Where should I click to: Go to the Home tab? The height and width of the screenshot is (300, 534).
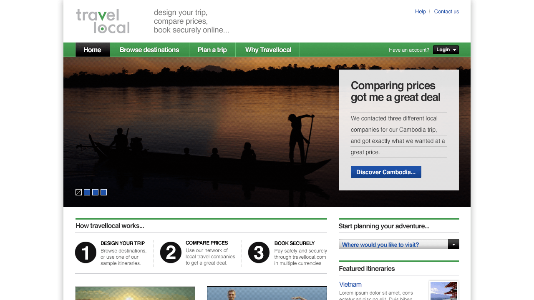92,50
